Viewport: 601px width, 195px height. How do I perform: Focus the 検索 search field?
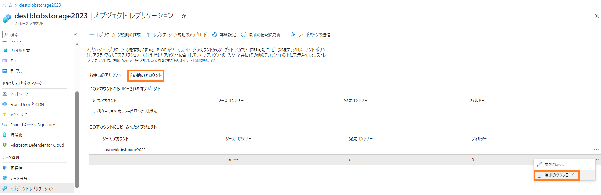click(36, 34)
